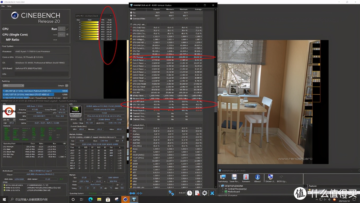
Task: Open the Ranking CPU dropdown
Action: point(13,86)
